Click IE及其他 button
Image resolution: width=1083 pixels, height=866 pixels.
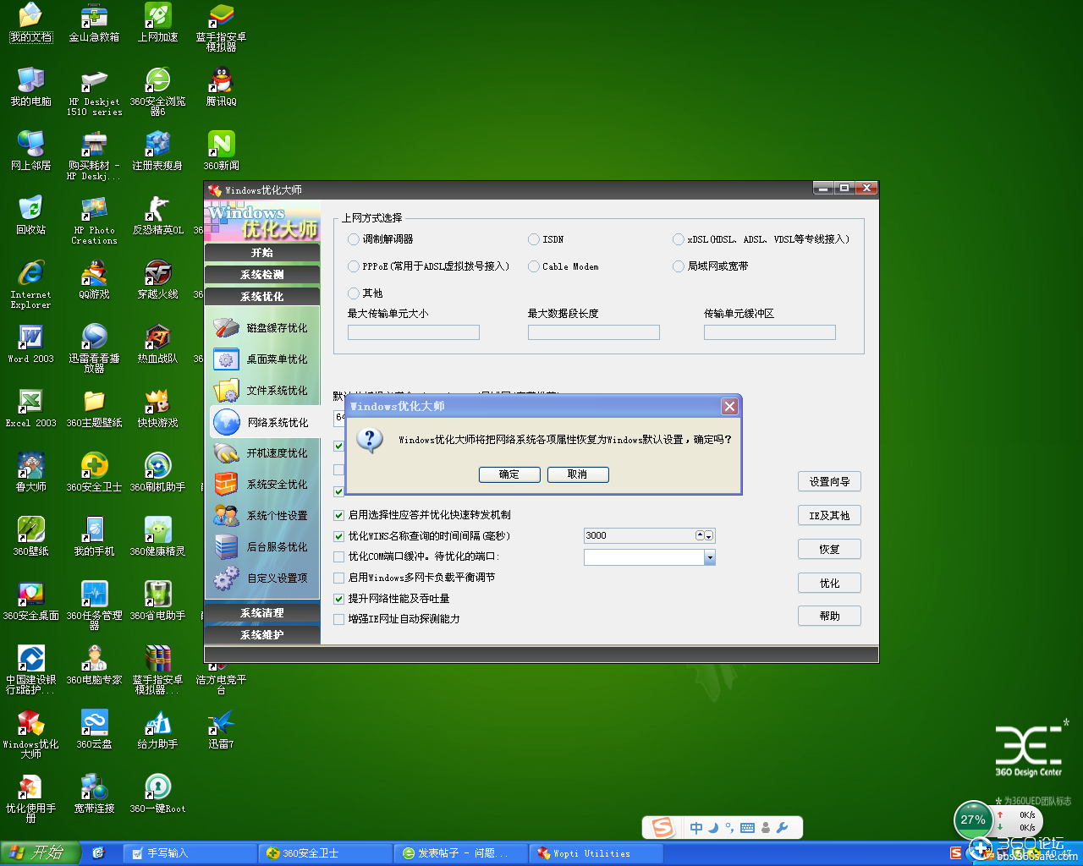click(x=829, y=516)
